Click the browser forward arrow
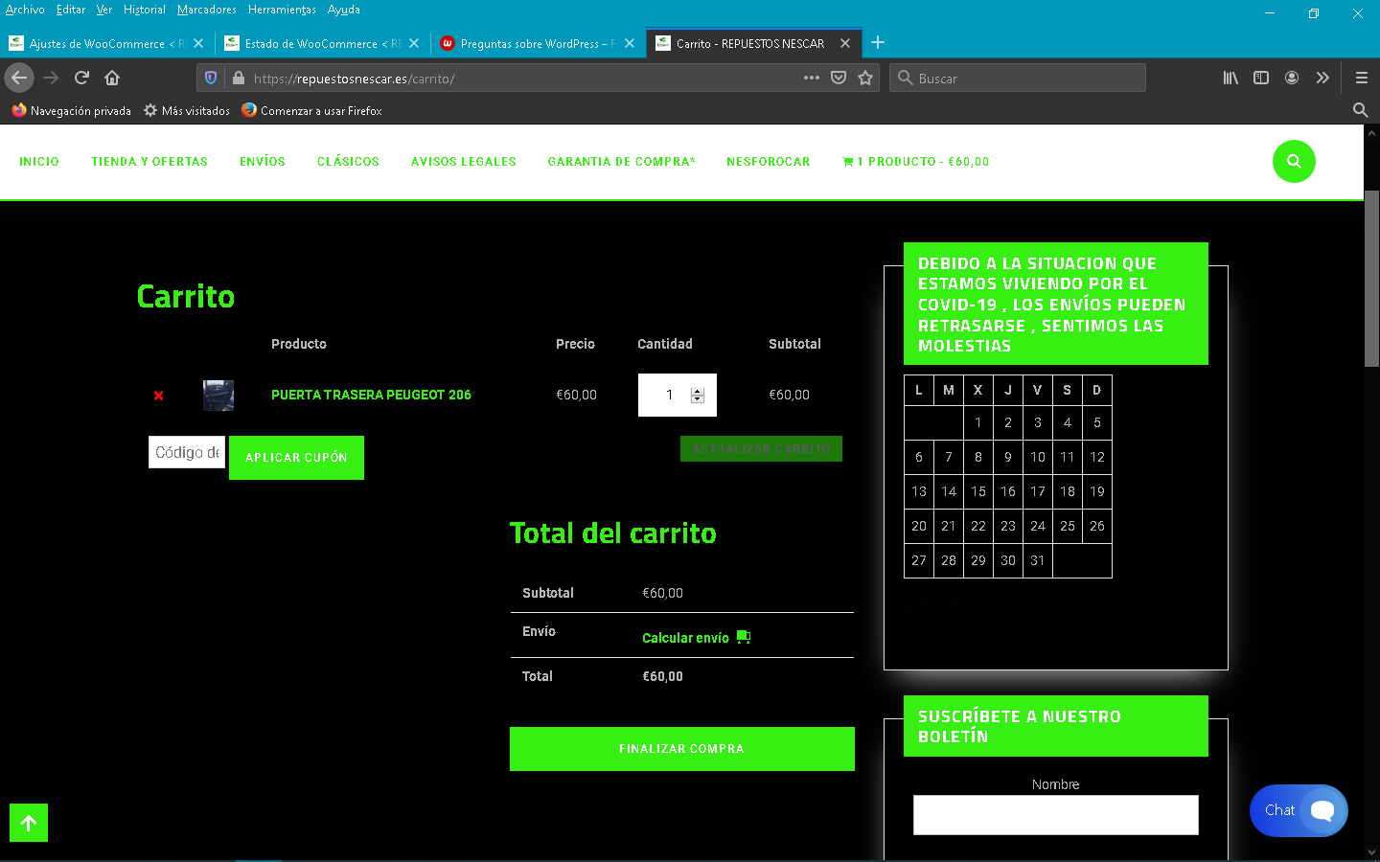Viewport: 1380px width, 862px height. (51, 78)
